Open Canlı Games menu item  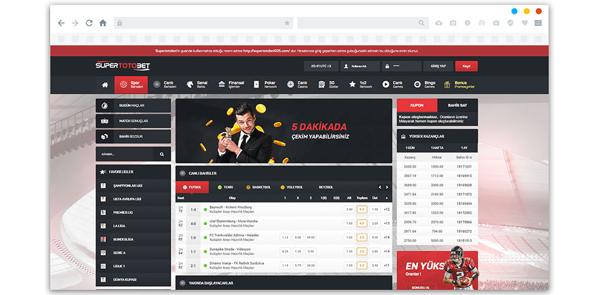[x=393, y=85]
